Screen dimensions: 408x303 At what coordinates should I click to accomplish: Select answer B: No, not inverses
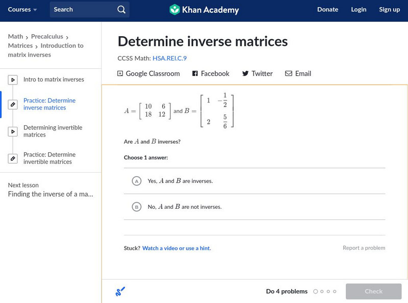(x=136, y=207)
